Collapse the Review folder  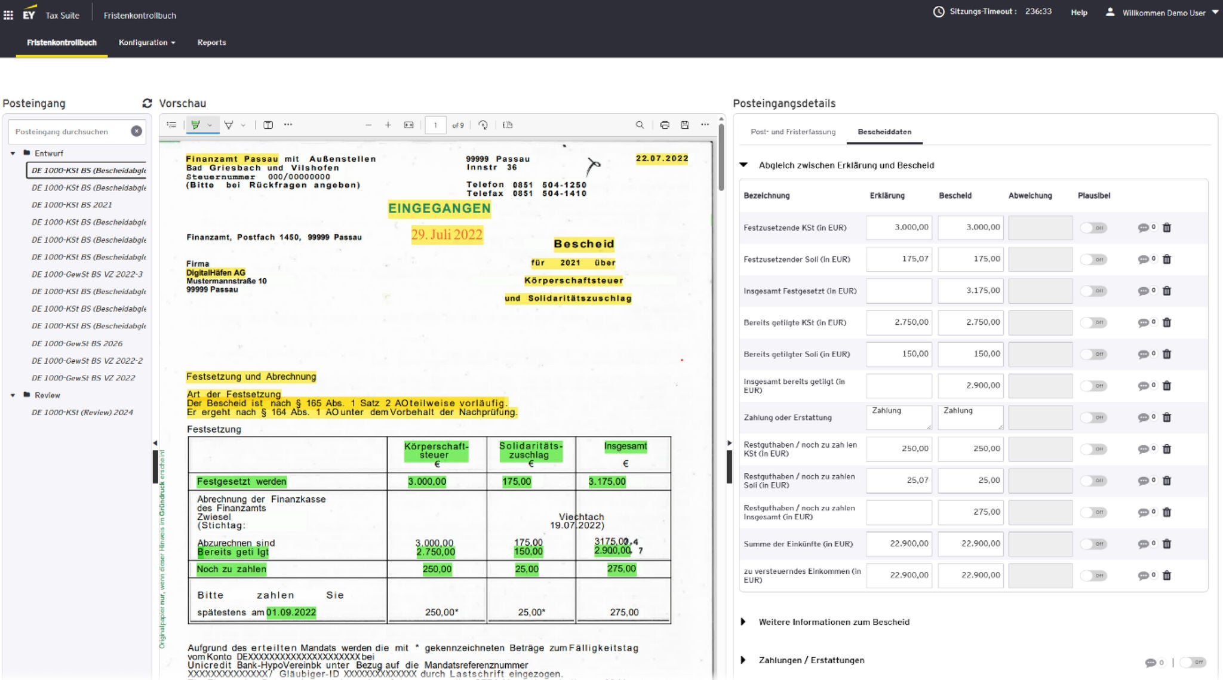(13, 395)
